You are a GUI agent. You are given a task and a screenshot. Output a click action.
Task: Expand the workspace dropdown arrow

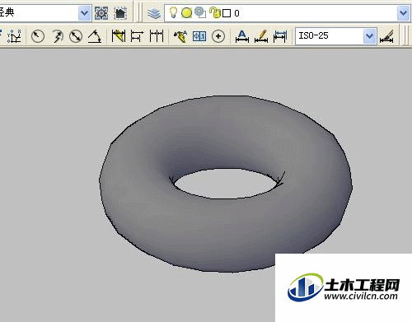click(85, 13)
